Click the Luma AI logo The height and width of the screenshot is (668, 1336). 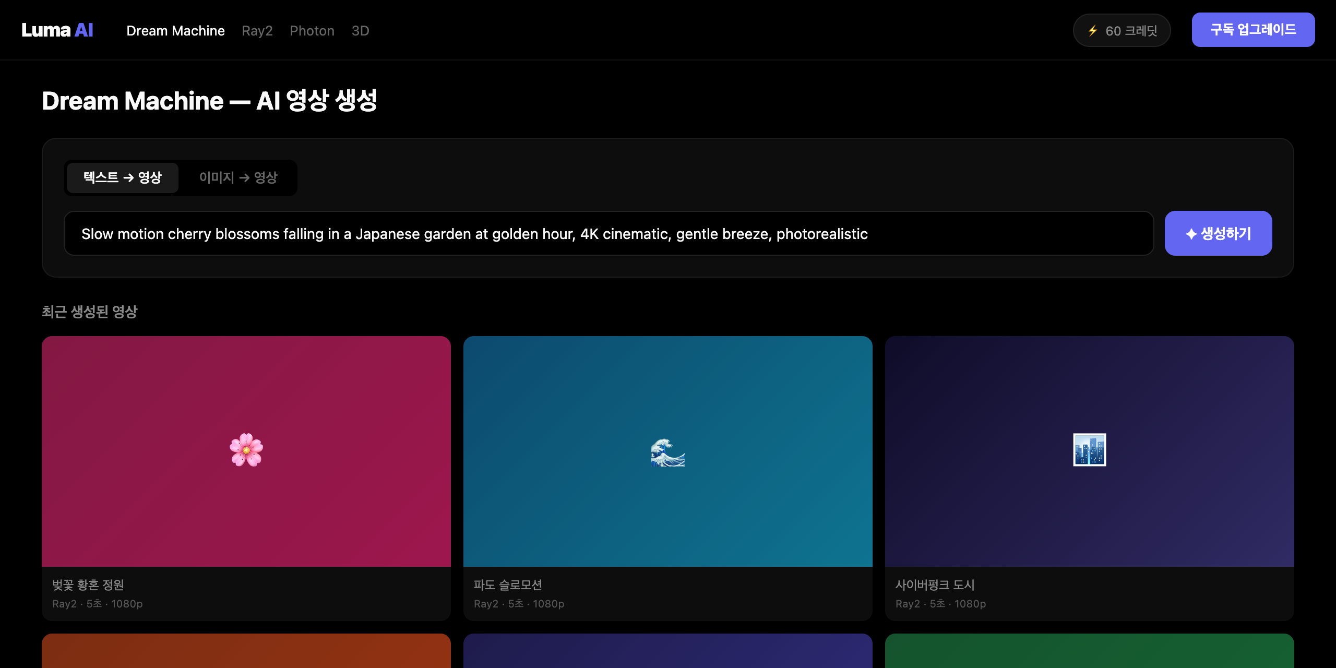57,30
